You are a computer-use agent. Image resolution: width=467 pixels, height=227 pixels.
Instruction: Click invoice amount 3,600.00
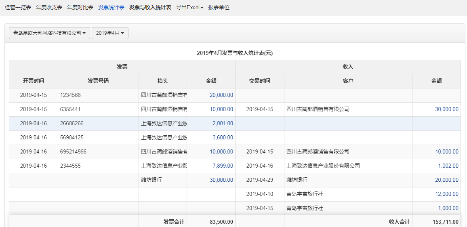(x=223, y=138)
